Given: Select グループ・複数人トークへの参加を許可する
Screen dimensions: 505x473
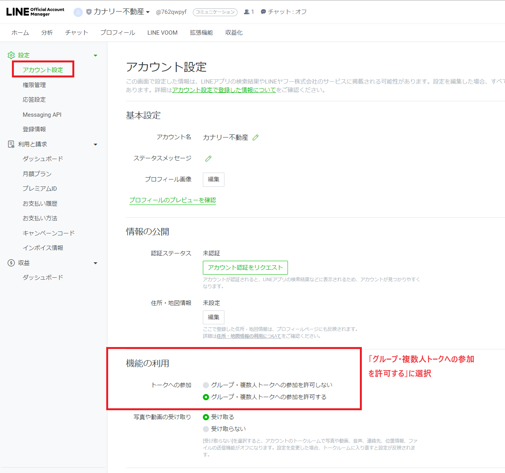Looking at the screenshot, I should pyautogui.click(x=206, y=397).
